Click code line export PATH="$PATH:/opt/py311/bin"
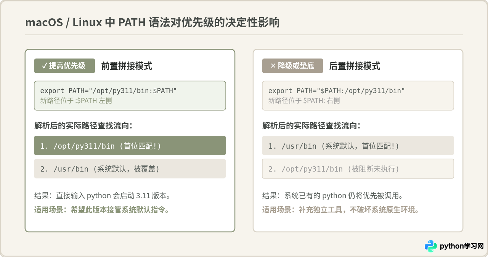Image resolution: width=488 pixels, height=257 pixels. [x=337, y=91]
